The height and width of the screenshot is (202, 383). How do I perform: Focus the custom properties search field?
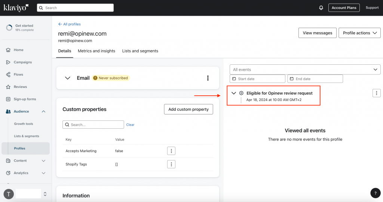pyautogui.click(x=93, y=125)
